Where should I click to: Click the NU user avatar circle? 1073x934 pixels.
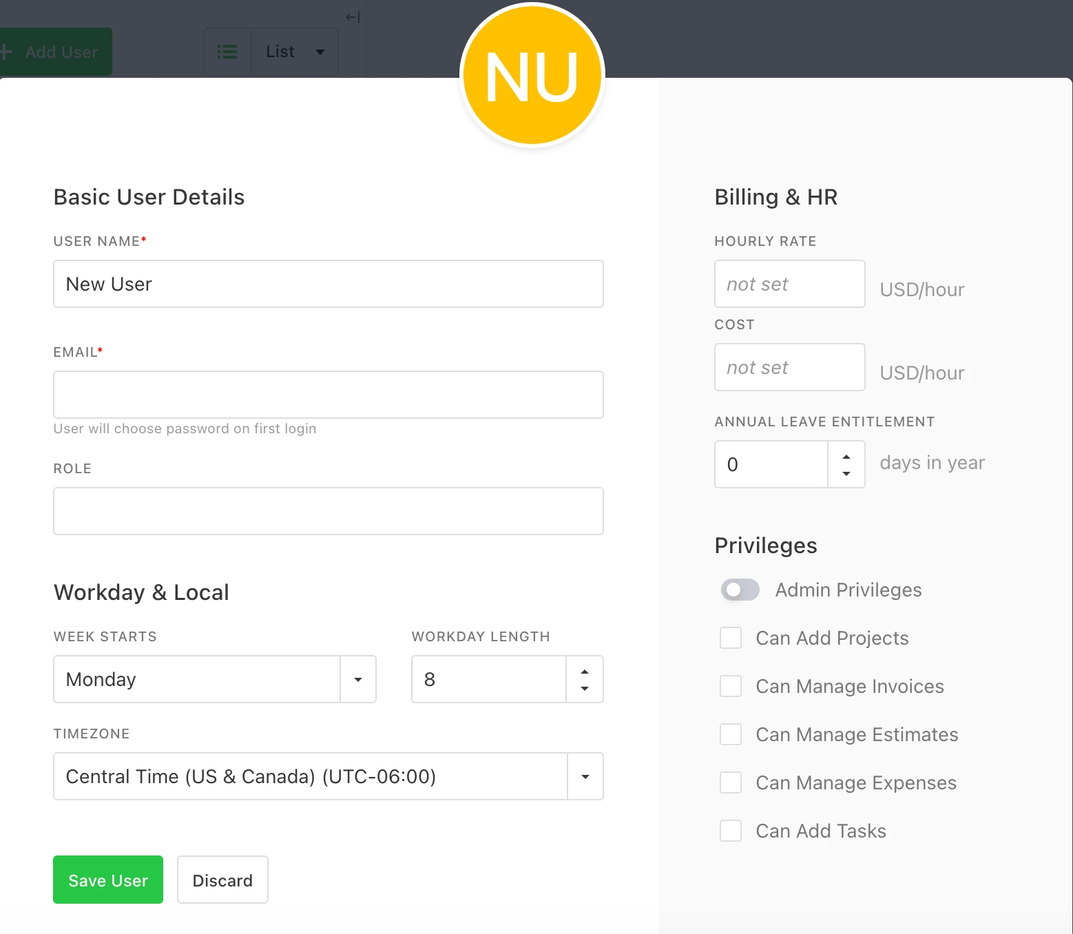point(532,75)
